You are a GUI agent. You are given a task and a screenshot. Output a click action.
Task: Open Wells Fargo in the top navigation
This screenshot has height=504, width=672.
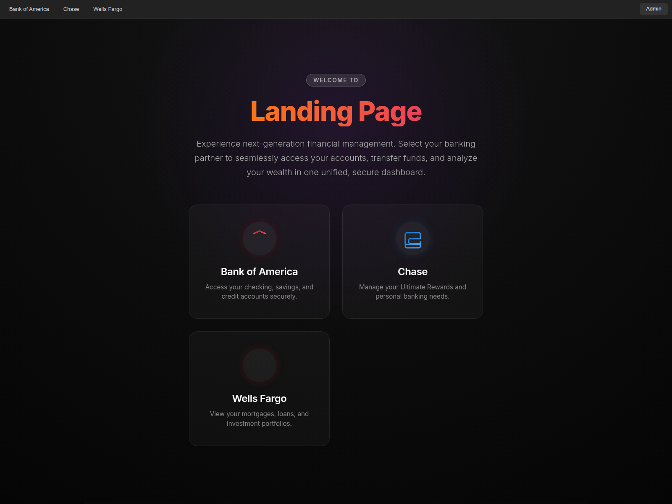click(x=108, y=9)
